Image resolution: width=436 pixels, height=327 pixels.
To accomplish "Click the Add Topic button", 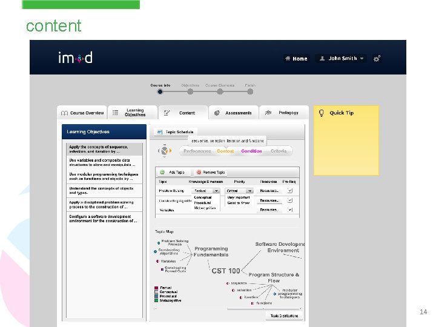I will (174, 173).
